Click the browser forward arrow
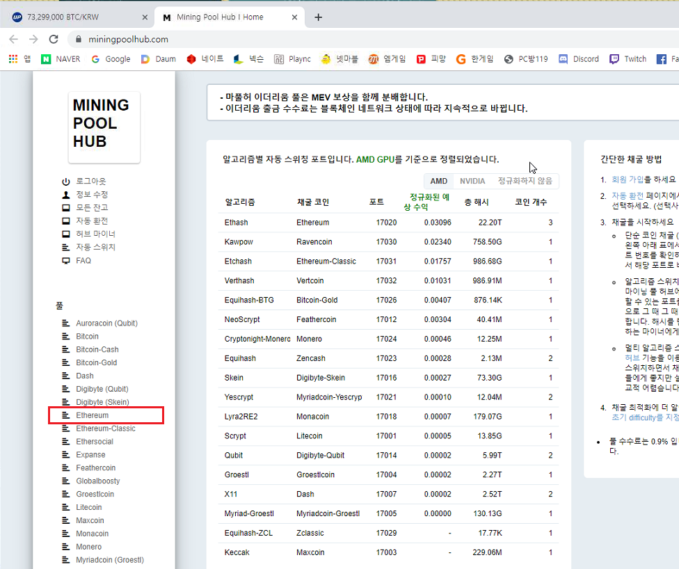The width and height of the screenshot is (679, 569). (33, 40)
